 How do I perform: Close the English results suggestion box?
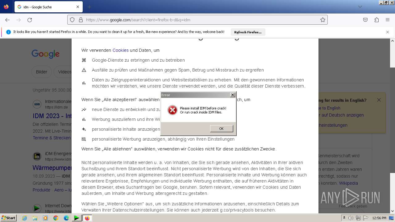pos(379,100)
